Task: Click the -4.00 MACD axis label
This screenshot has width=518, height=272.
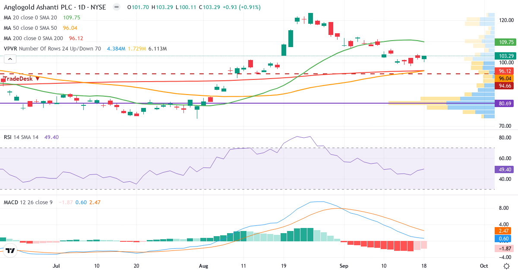Action: pos(505,257)
